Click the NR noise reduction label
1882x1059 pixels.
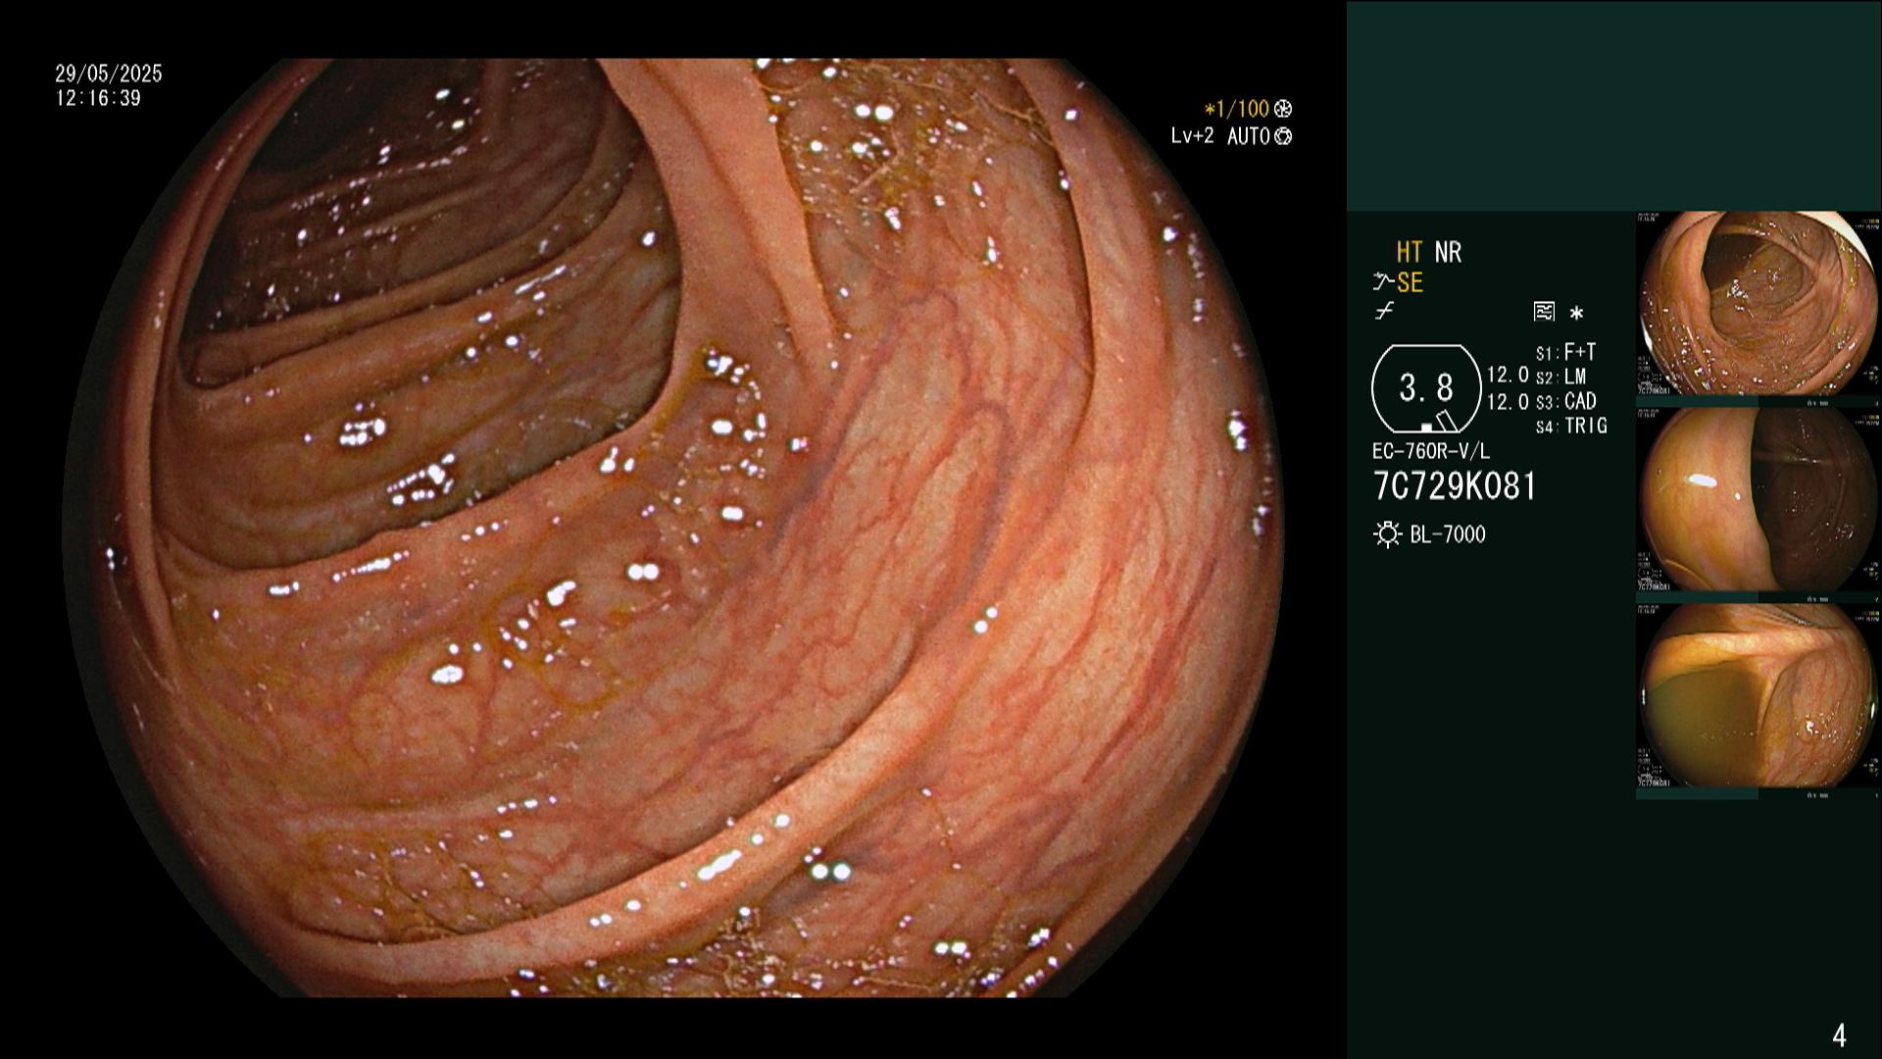tap(1448, 253)
